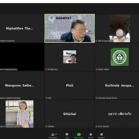
Task: Click the 'Niphatthra The...' name text
Action: [x=19, y=28]
